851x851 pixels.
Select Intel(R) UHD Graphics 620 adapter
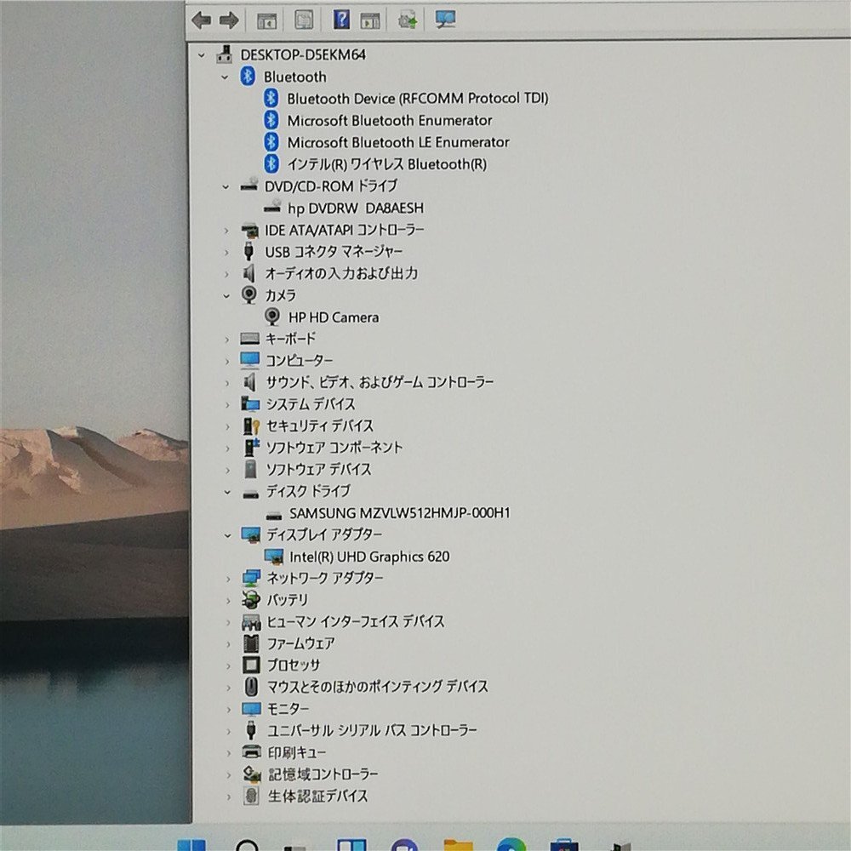pyautogui.click(x=369, y=557)
